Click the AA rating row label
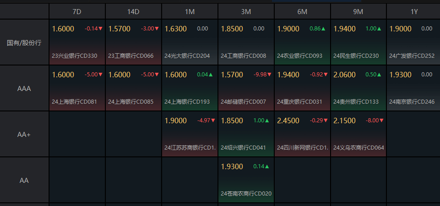Screen dimensions: 440x206 25,181
